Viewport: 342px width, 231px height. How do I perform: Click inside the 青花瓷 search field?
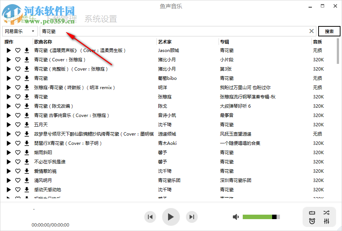pyautogui.click(x=149, y=31)
